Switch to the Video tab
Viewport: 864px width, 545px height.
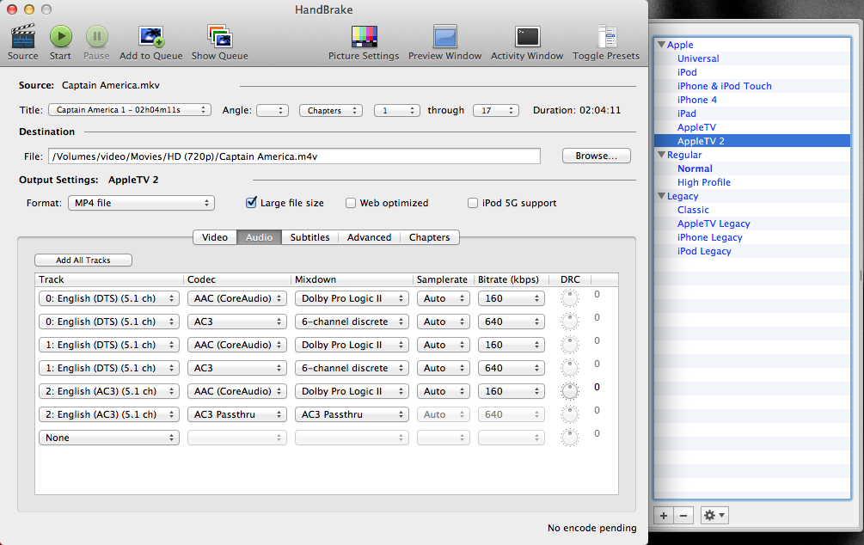(x=215, y=237)
